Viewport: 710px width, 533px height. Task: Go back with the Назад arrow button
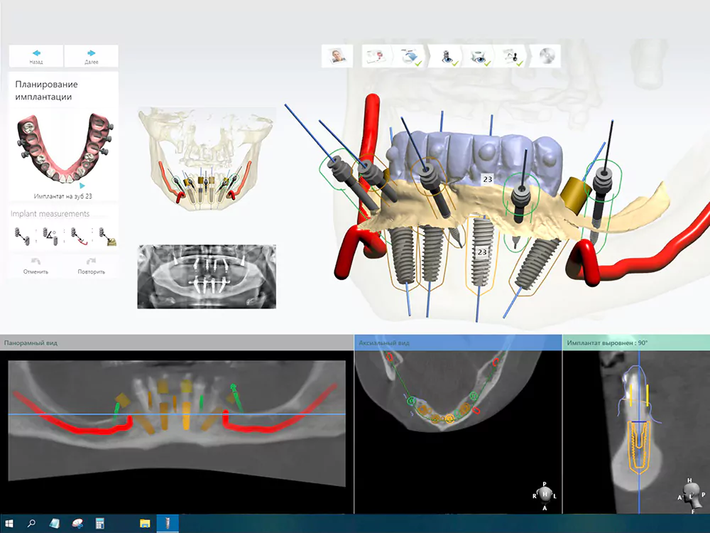(36, 56)
